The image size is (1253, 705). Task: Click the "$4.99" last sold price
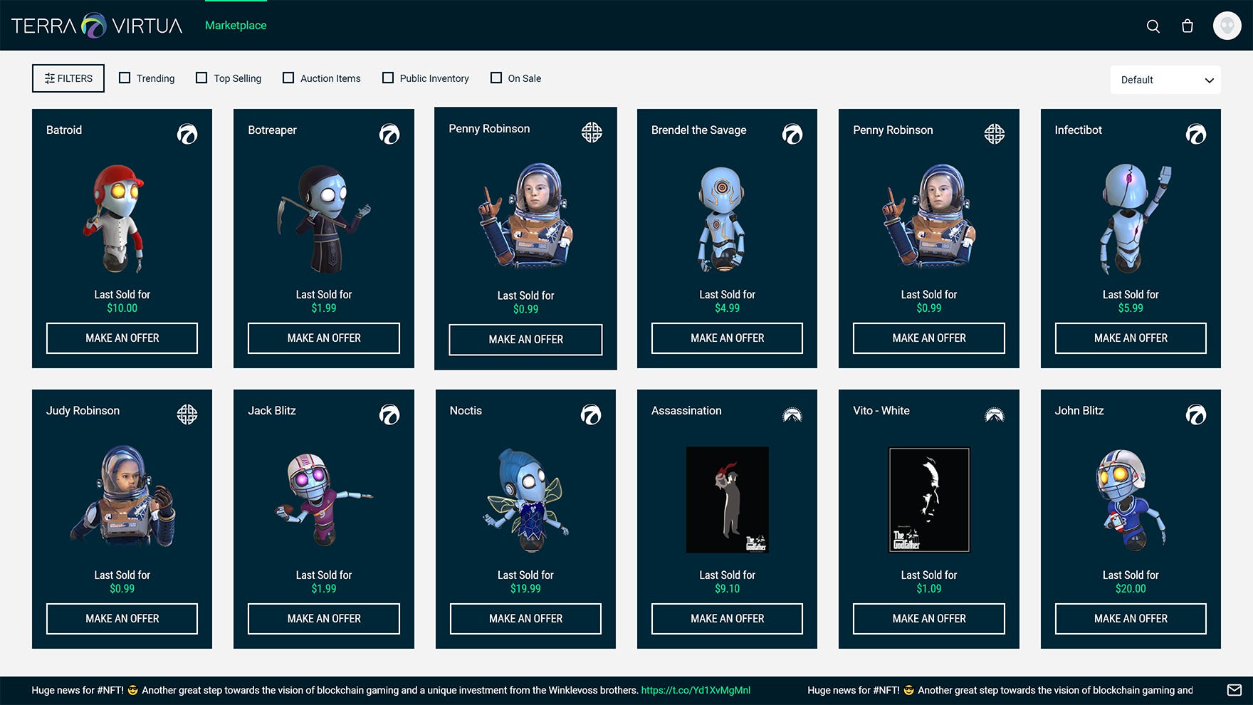727,308
